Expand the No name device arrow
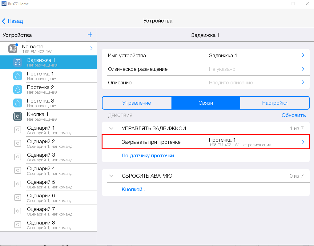The height and width of the screenshot is (246, 314). 91,48
